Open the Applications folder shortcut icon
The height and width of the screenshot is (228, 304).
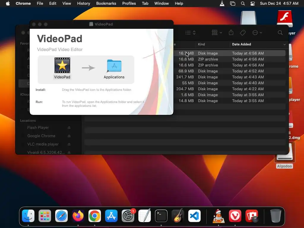114,66
